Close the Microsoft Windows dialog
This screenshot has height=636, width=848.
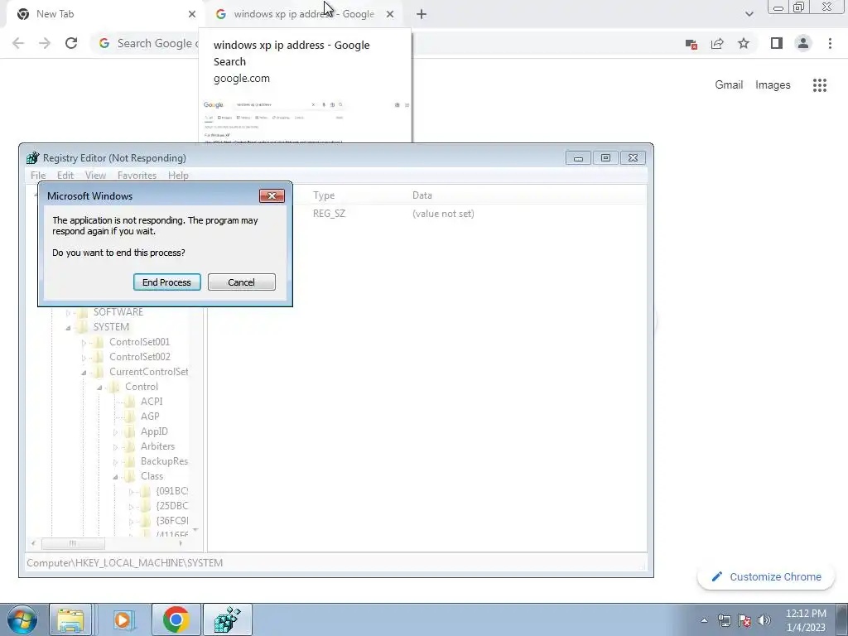tap(272, 195)
